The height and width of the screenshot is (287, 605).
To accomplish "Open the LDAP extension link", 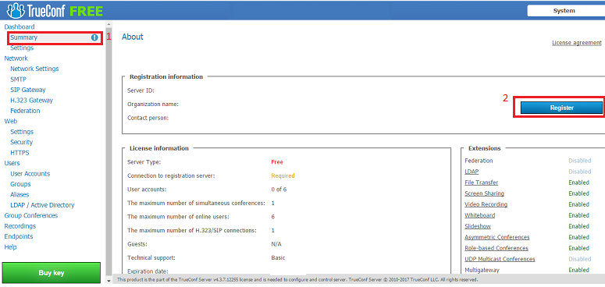I will click(472, 172).
